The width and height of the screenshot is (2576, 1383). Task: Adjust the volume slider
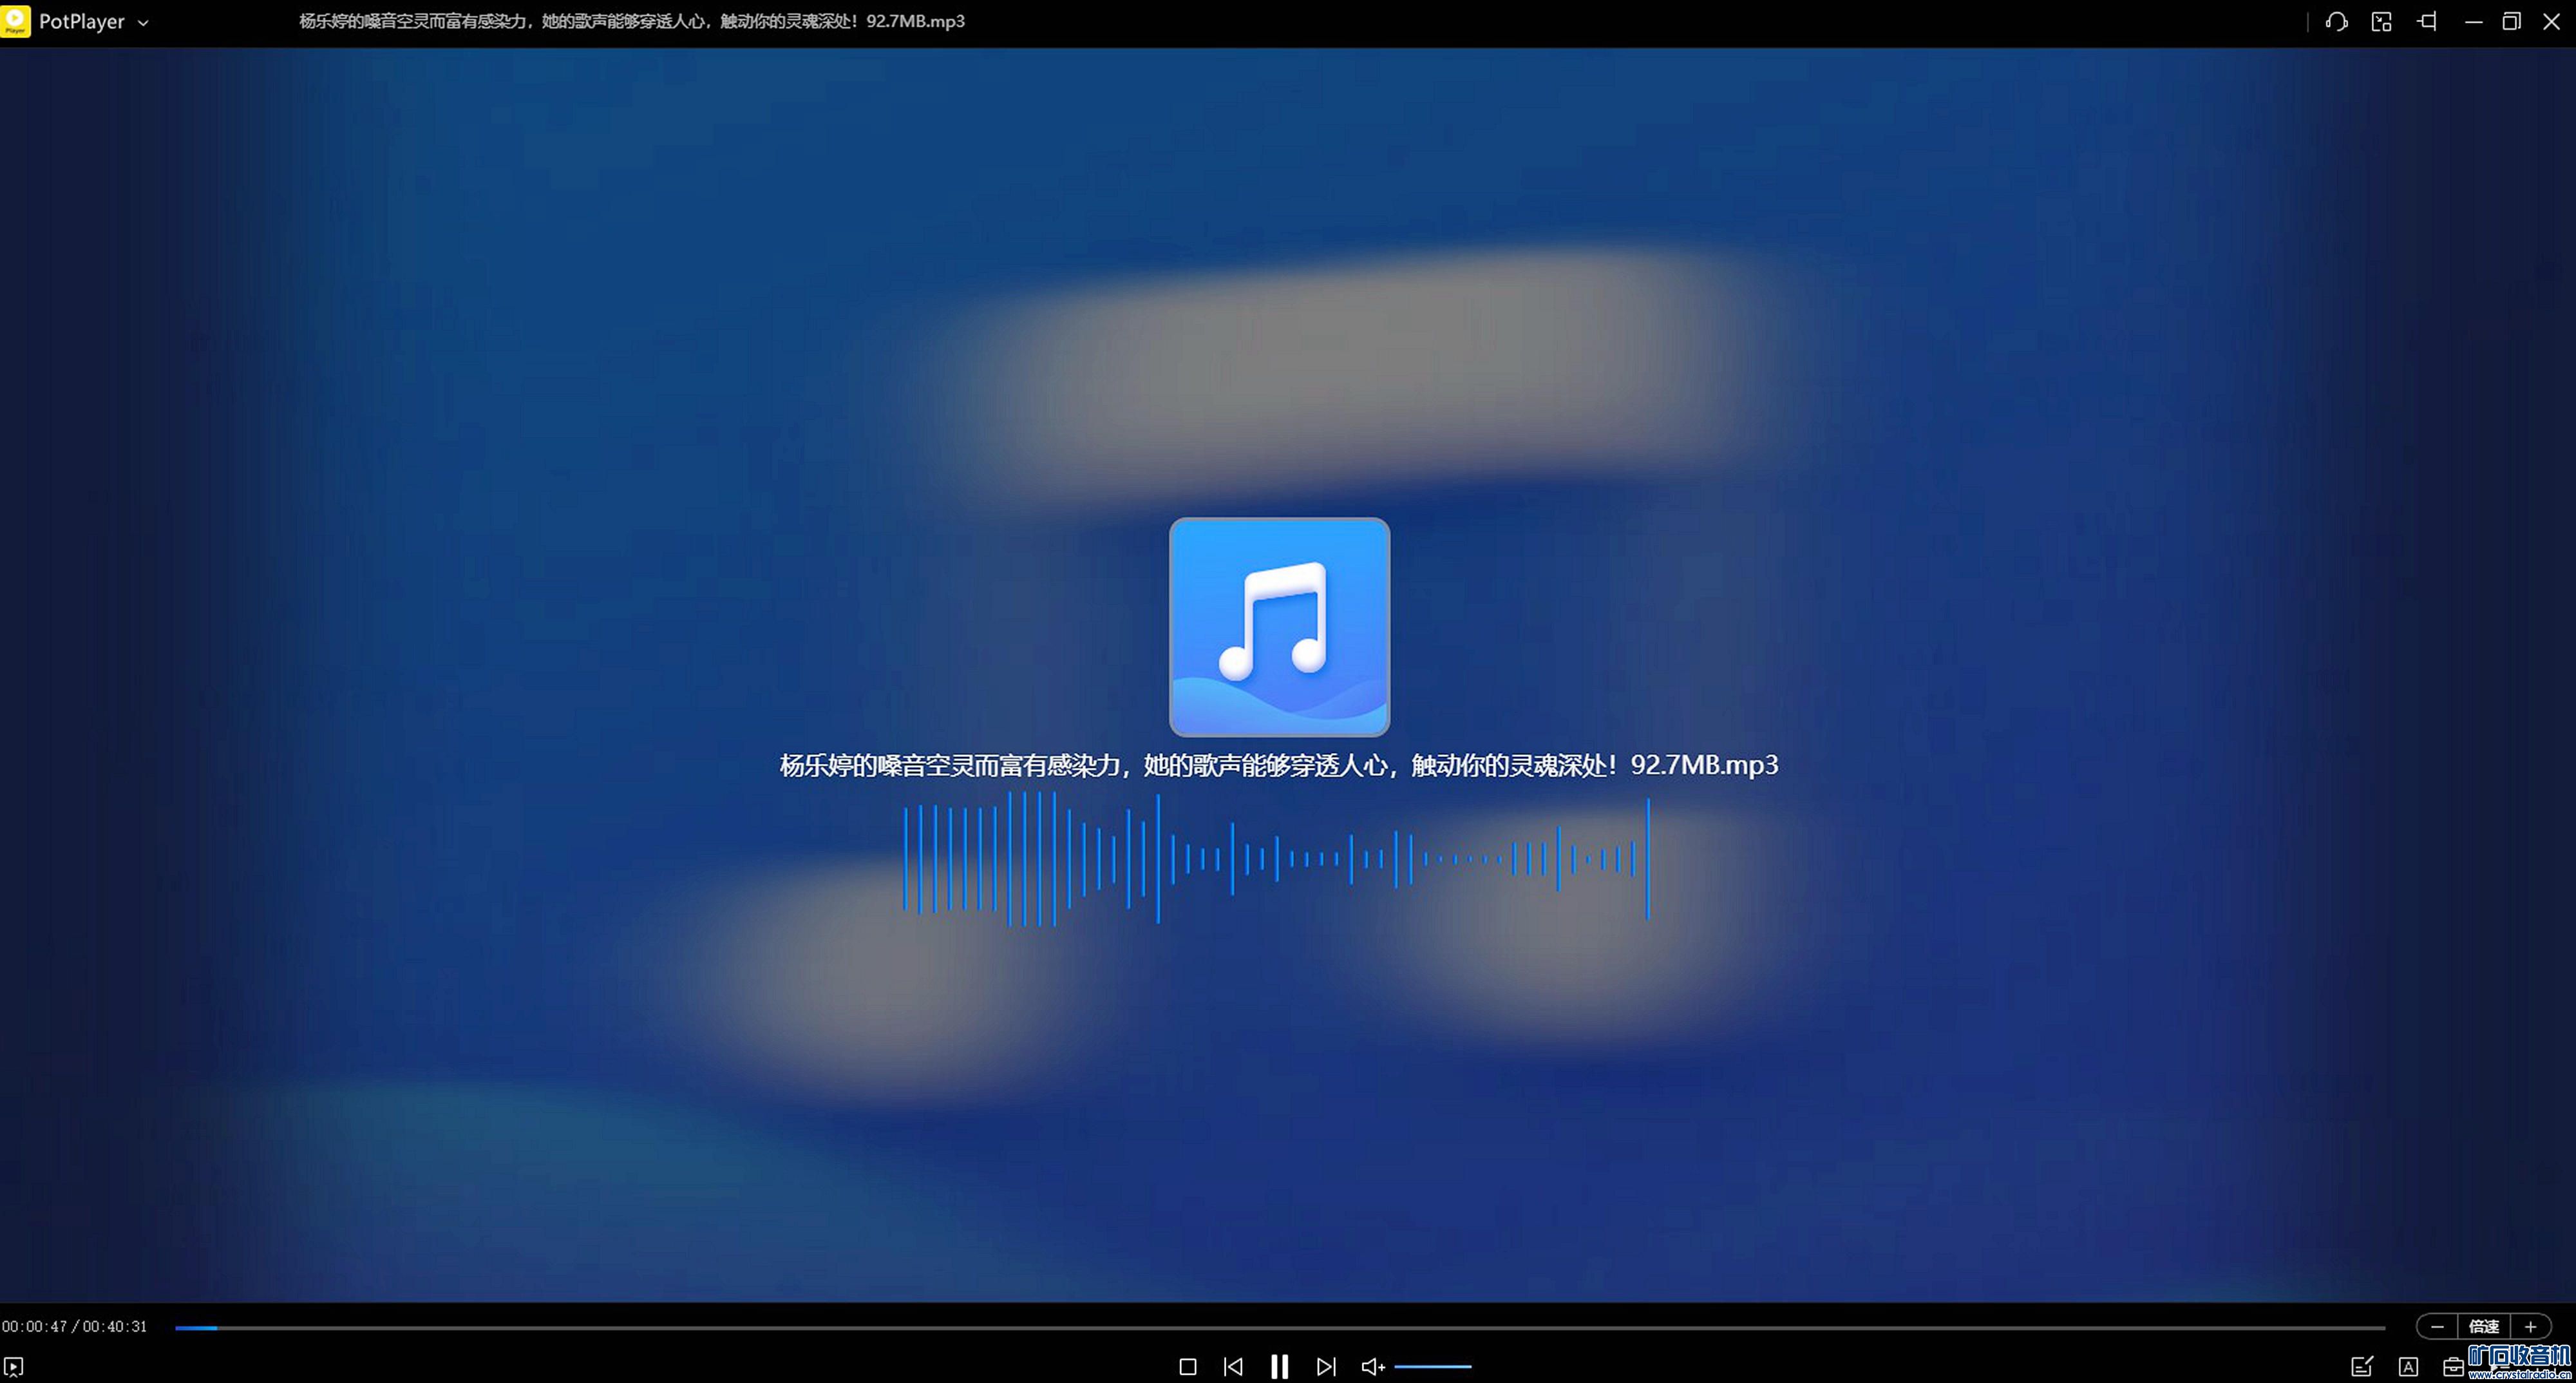point(1433,1366)
